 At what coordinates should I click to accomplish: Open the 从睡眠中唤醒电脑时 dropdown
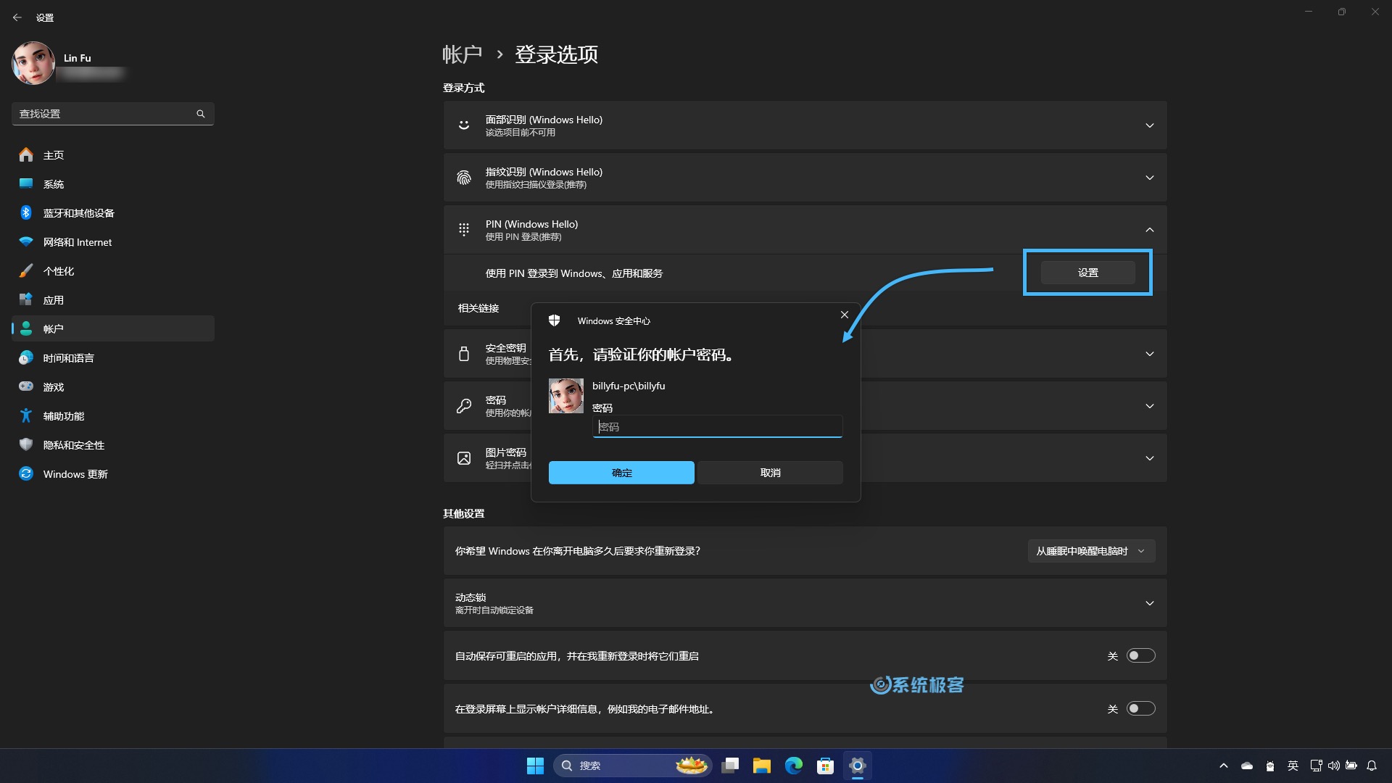(x=1091, y=551)
